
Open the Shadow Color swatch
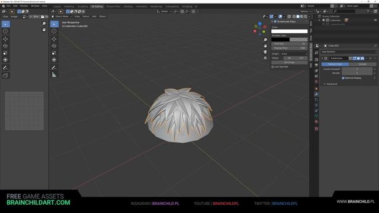pos(290,40)
